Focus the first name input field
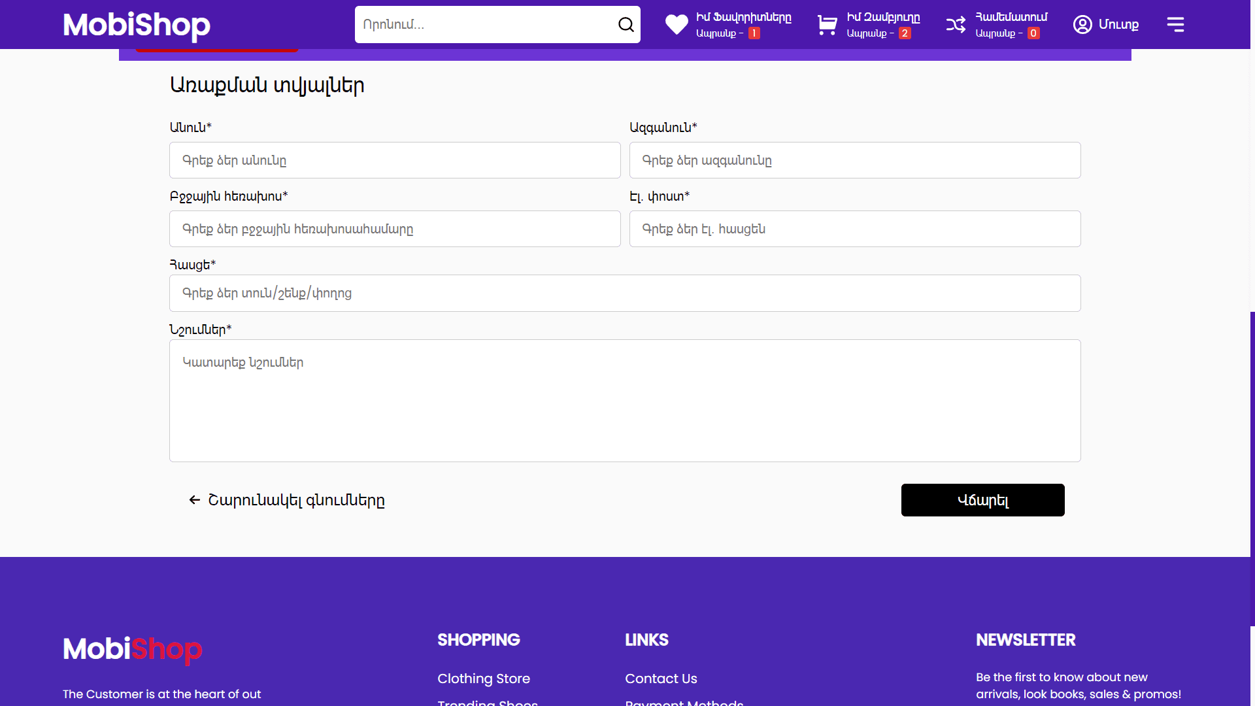The image size is (1255, 706). click(x=395, y=160)
